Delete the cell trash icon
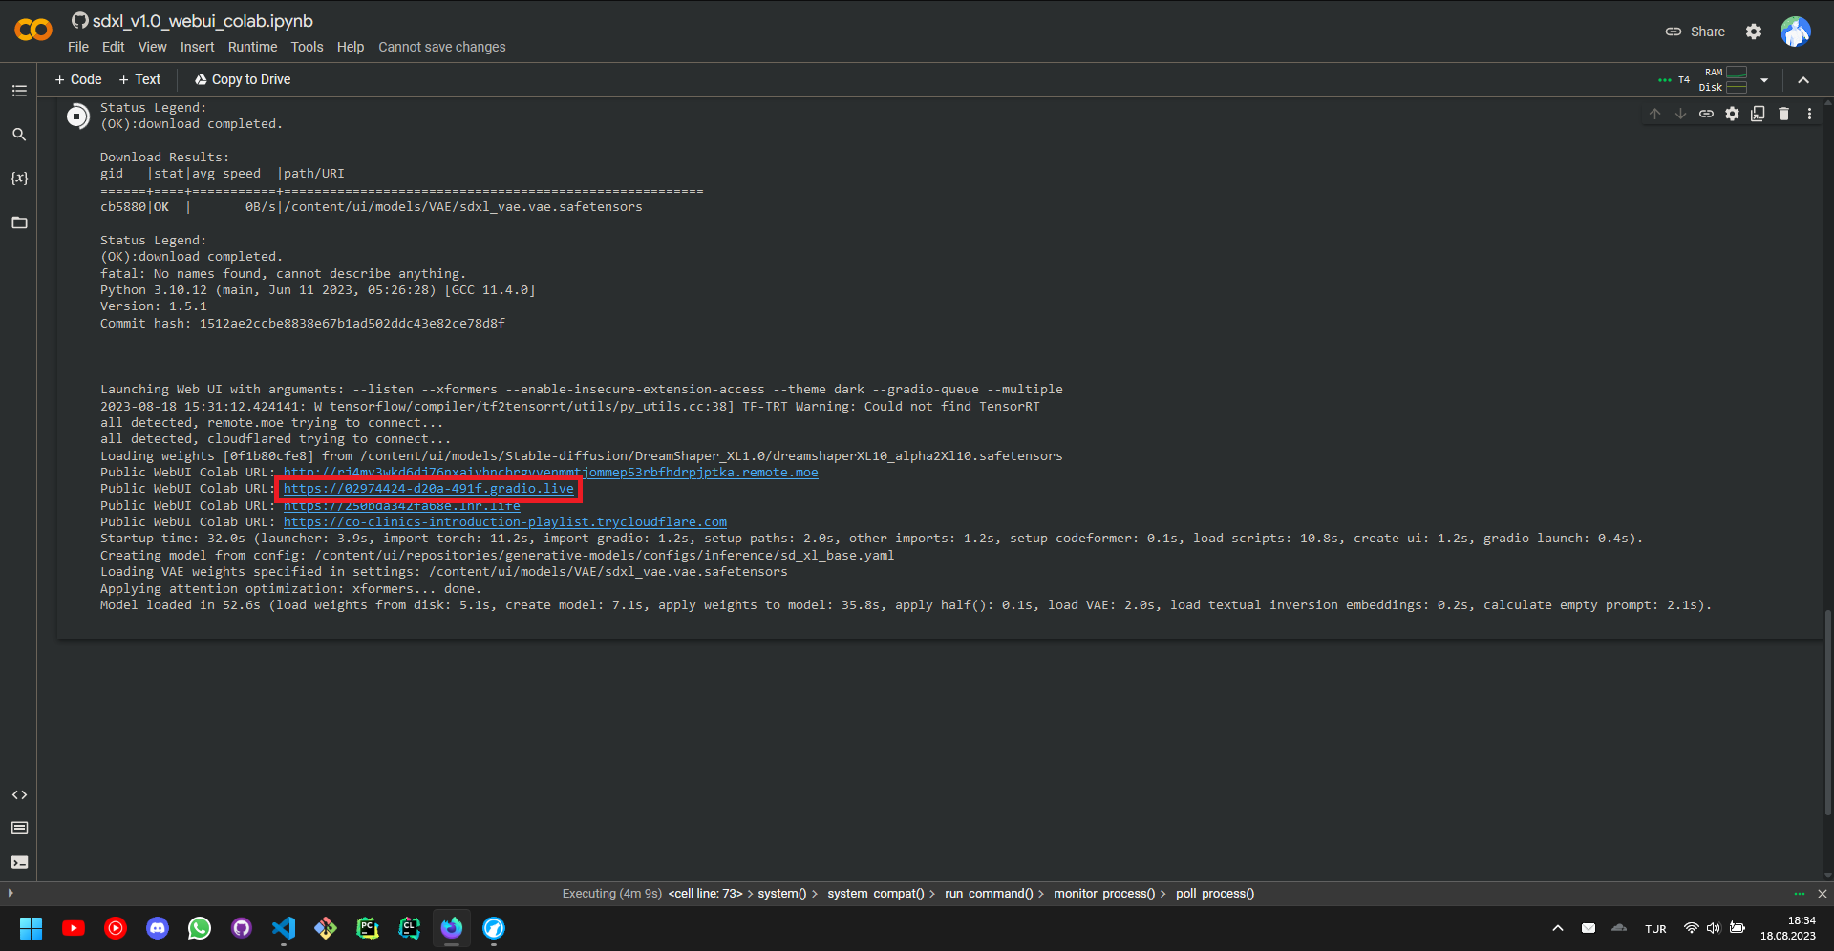Image resolution: width=1834 pixels, height=951 pixels. click(x=1783, y=114)
